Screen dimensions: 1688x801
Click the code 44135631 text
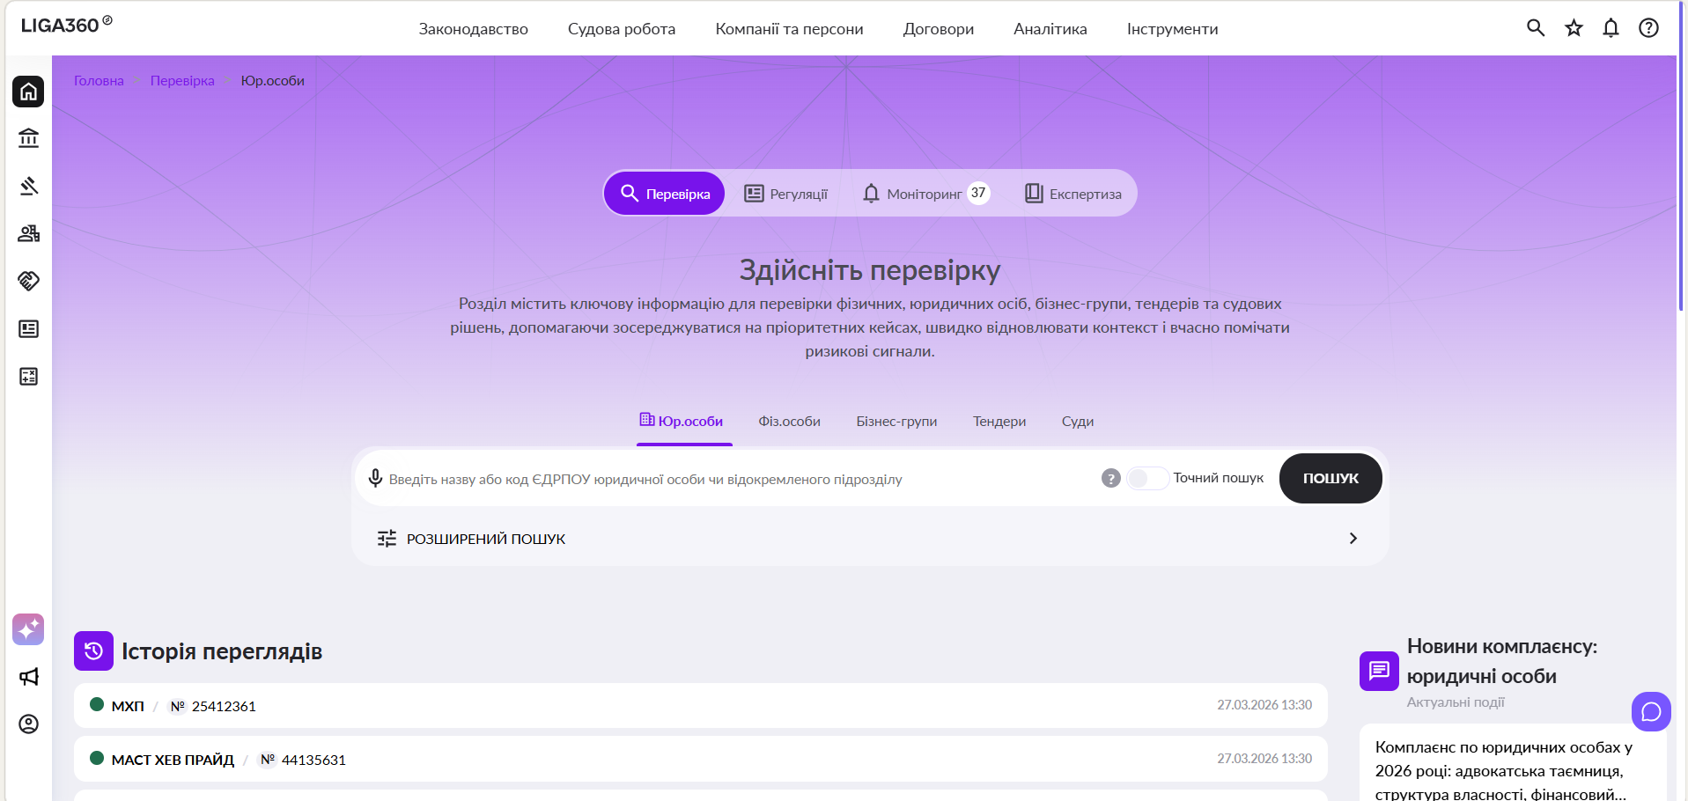click(313, 760)
